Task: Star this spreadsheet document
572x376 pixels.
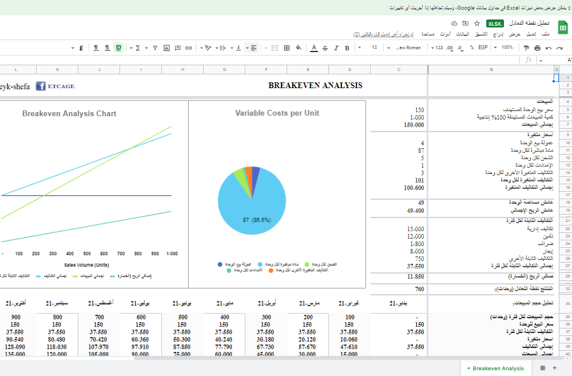Action: pos(477,23)
